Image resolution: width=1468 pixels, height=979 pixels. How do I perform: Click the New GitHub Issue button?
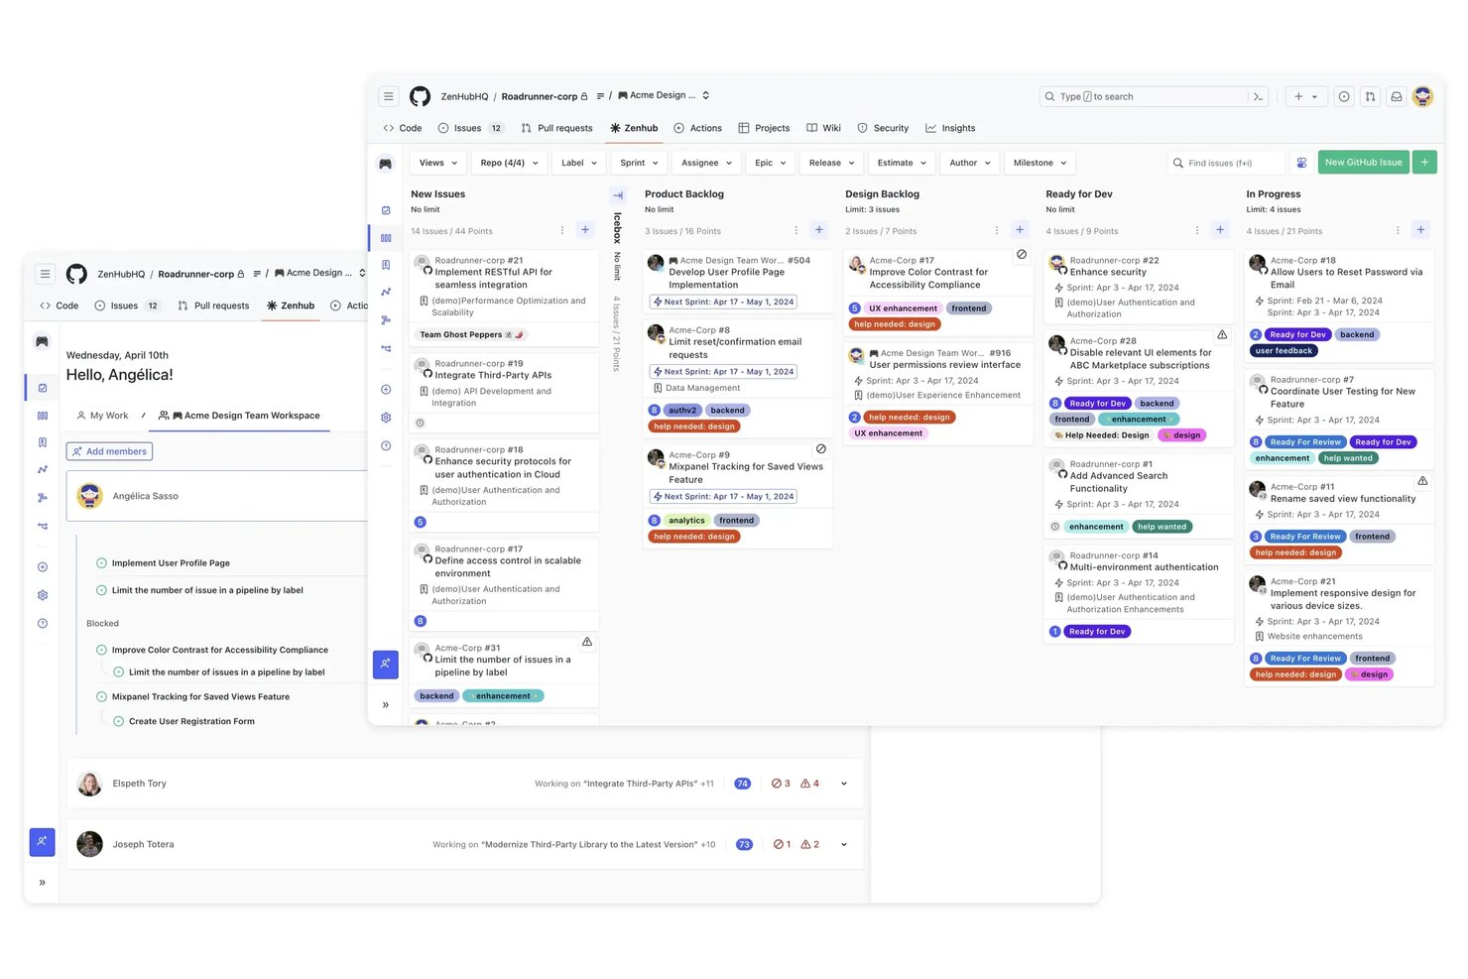(1363, 162)
